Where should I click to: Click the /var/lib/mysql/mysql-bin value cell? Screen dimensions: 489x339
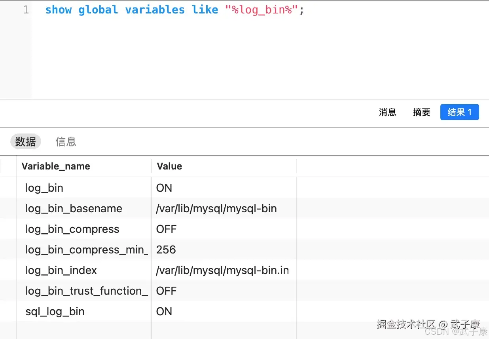click(216, 208)
